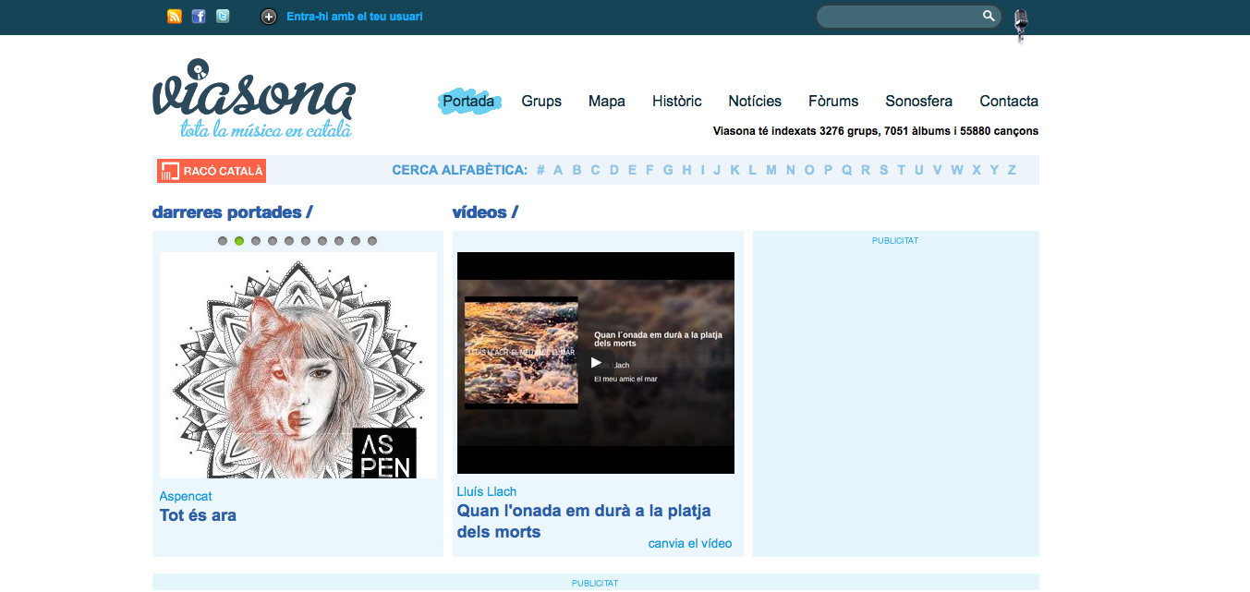The height and width of the screenshot is (592, 1250).
Task: Select letter C in alphabetical search
Action: [596, 170]
